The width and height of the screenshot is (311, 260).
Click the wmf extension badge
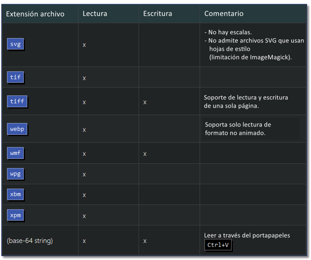tap(15, 153)
